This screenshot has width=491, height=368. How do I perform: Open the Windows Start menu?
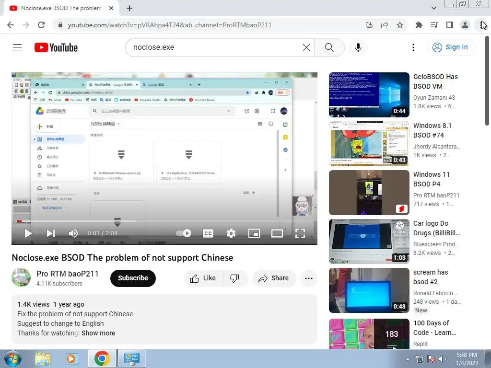[13, 358]
